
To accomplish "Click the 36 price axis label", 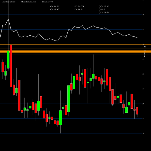I will (x=143, y=74).
